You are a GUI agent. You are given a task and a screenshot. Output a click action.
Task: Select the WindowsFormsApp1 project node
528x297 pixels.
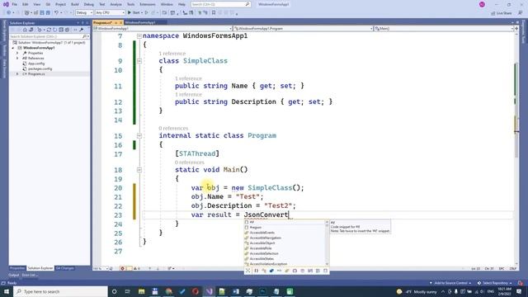39,48
